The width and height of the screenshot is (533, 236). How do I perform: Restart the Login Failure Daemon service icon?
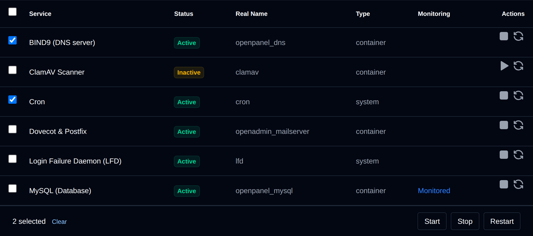point(518,155)
